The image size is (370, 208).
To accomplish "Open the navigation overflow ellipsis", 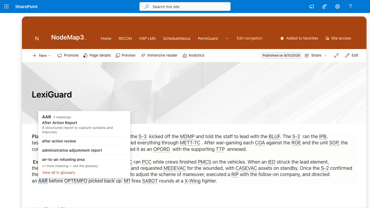I will (x=227, y=38).
